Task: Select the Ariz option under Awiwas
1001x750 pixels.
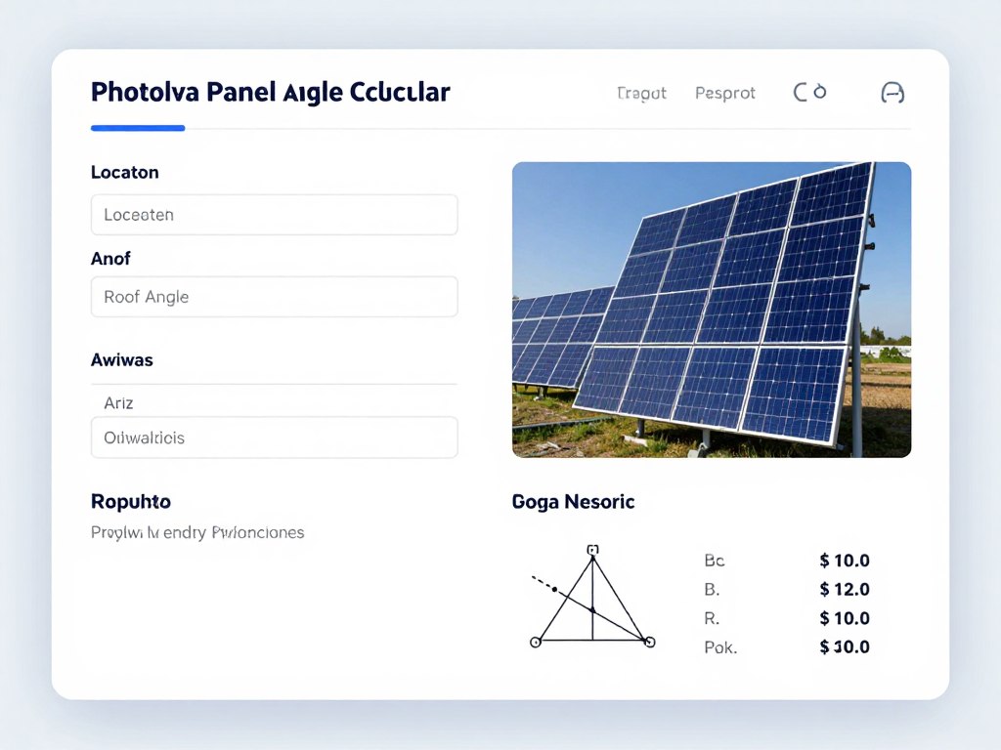Action: click(x=119, y=402)
